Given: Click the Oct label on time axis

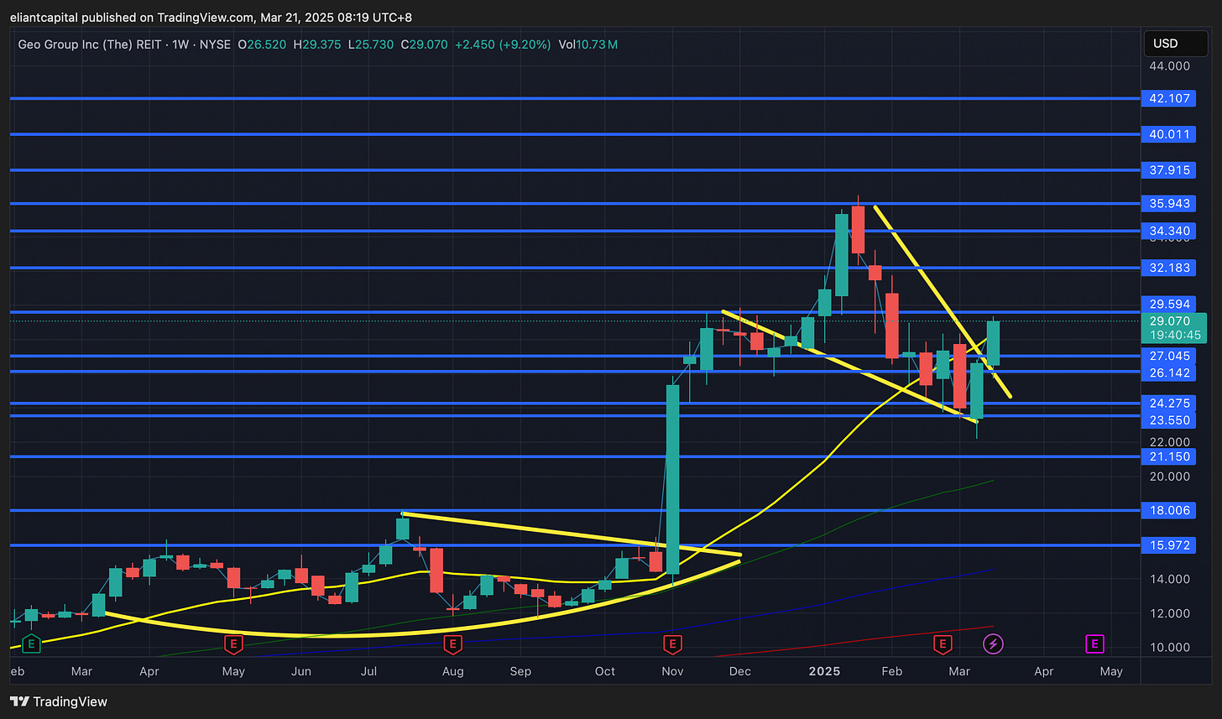Looking at the screenshot, I should (604, 671).
